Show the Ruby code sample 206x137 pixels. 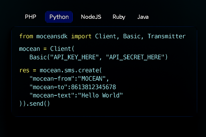(119, 17)
